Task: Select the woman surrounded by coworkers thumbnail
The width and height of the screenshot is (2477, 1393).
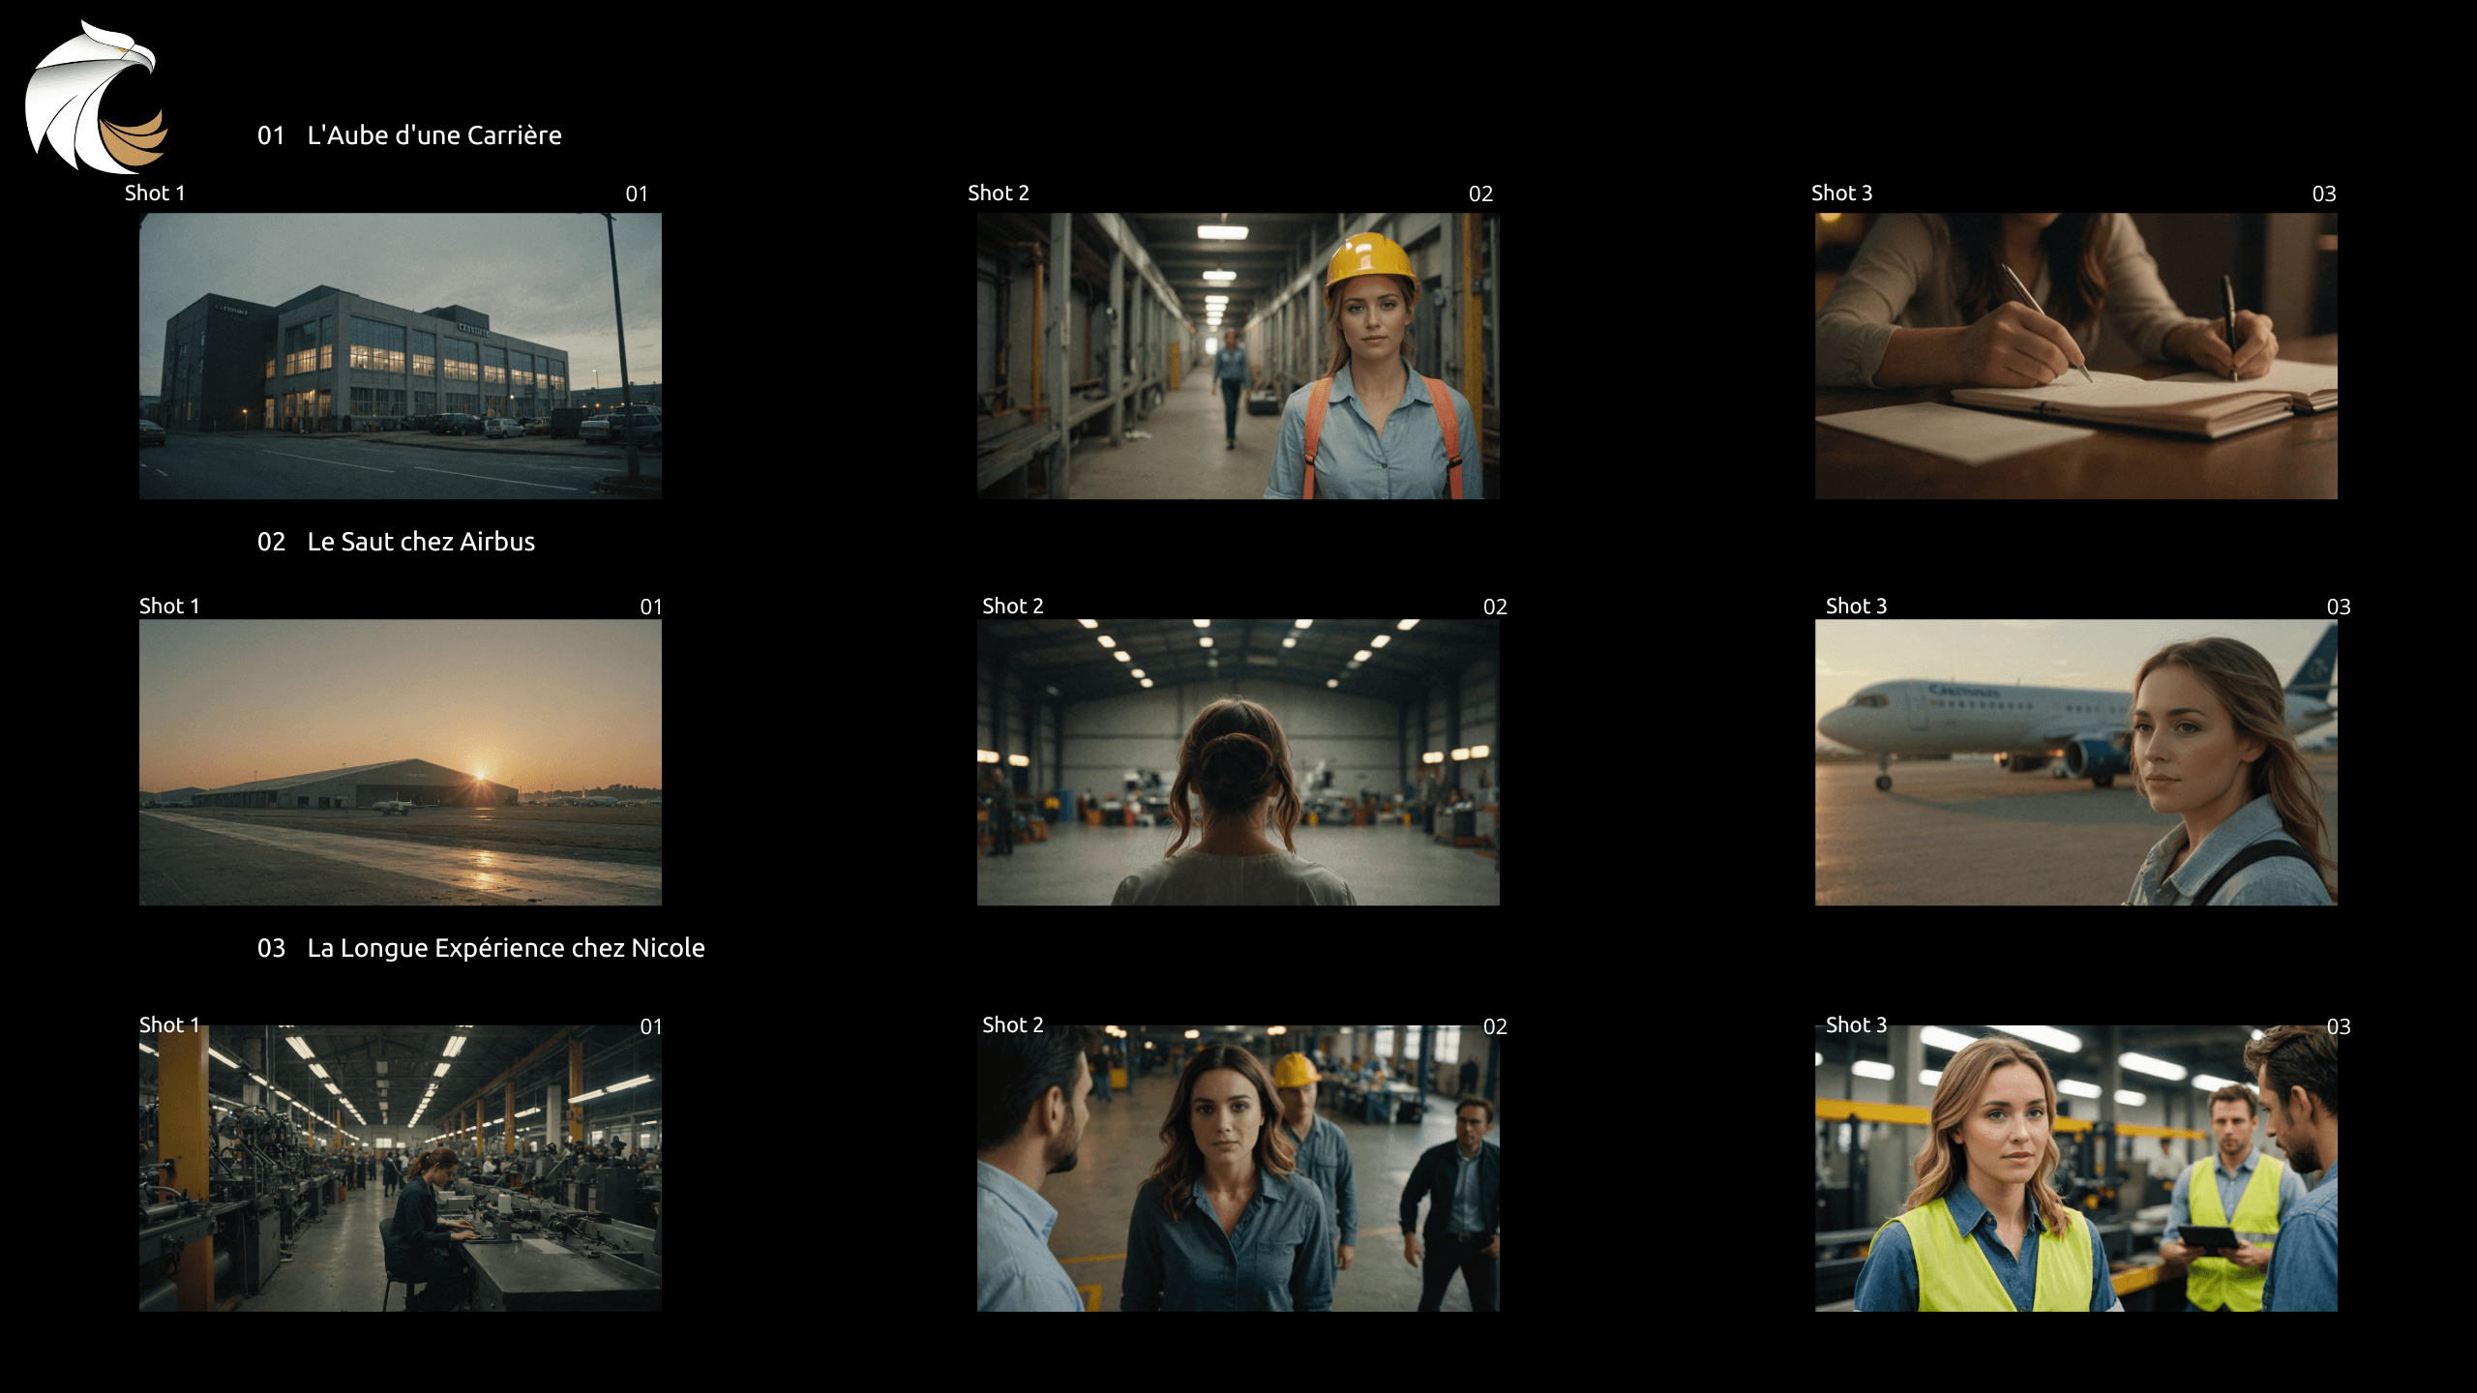Action: tap(1238, 1168)
